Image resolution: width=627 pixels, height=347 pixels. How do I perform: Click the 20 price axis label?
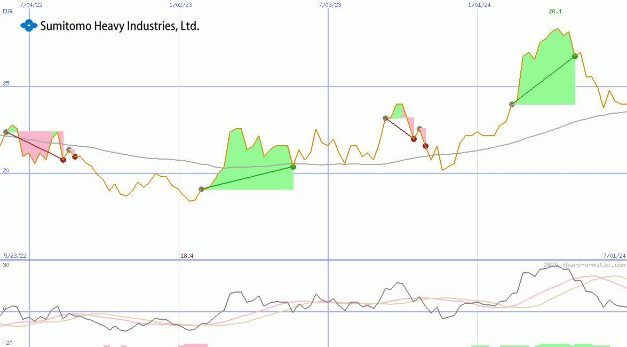click(6, 170)
